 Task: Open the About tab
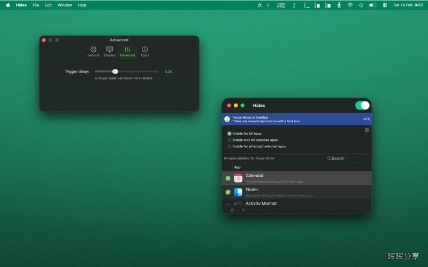pyautogui.click(x=144, y=51)
